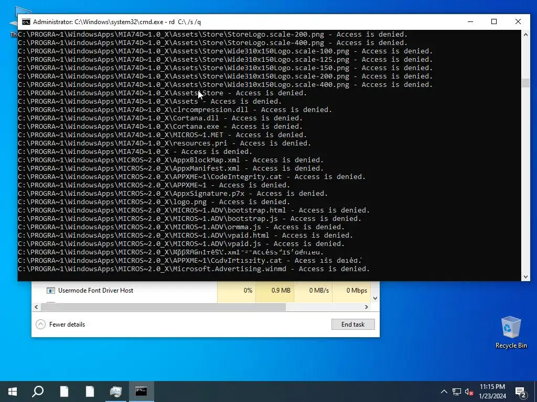This screenshot has height=402, width=537.
Task: Click the ormma.js output line
Action: 181,227
